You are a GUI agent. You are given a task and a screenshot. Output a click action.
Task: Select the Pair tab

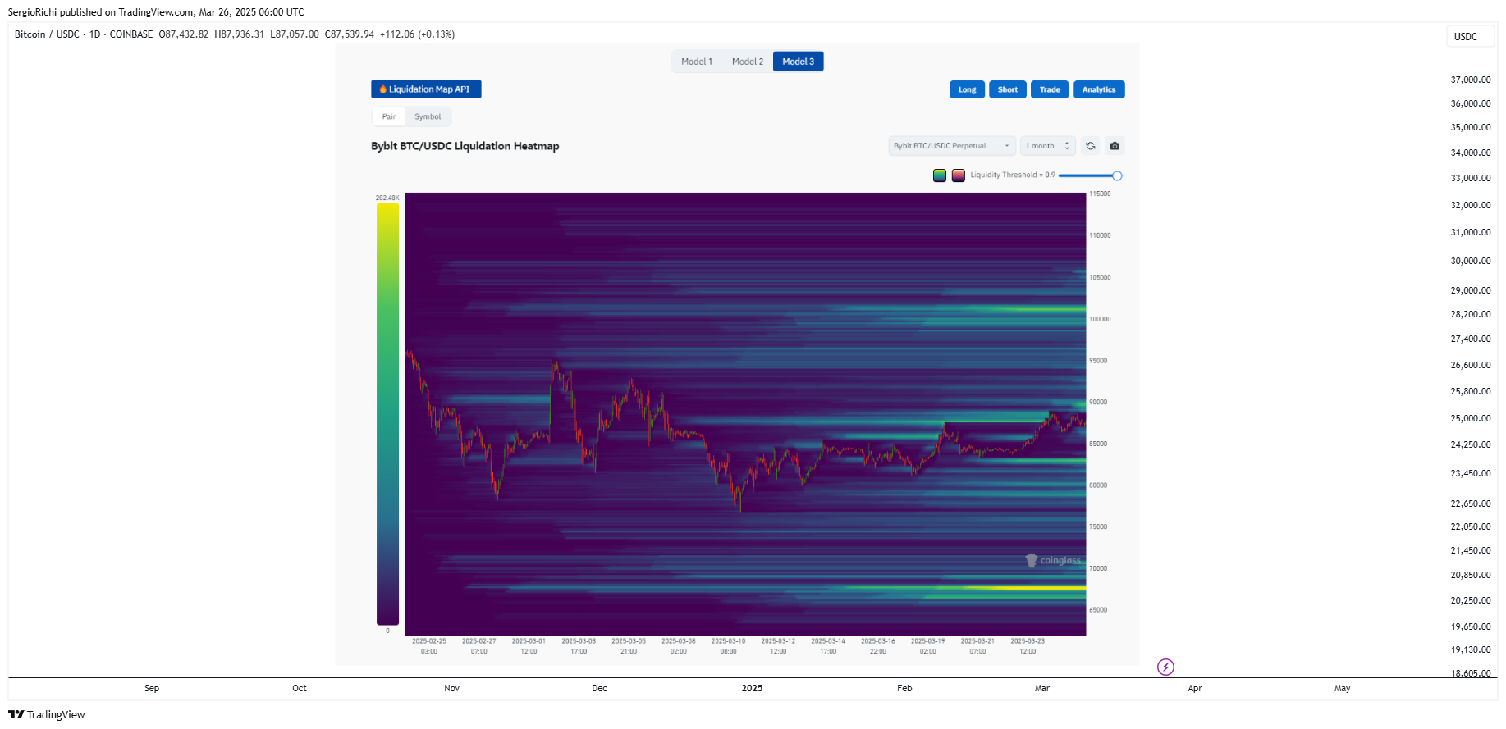pos(389,116)
